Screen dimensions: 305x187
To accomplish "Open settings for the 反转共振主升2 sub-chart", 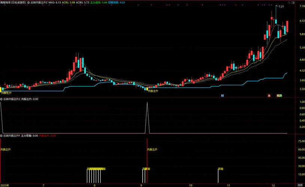I will tap(1, 99).
